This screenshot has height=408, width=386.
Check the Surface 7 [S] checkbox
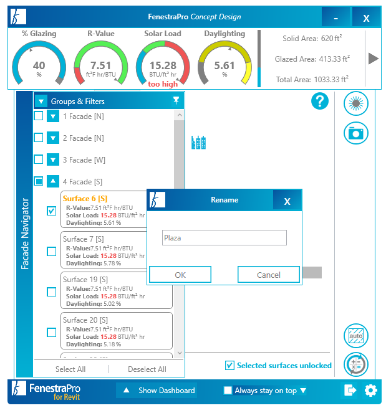point(51,252)
